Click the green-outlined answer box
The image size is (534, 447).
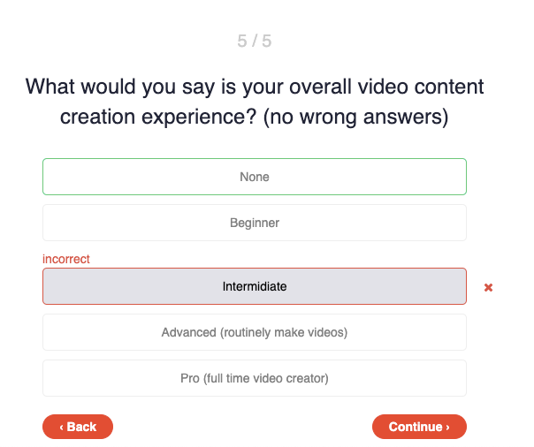(255, 177)
